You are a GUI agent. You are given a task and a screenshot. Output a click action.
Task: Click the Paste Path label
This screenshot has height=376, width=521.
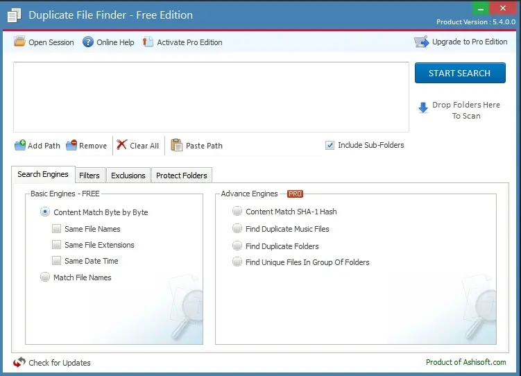(205, 146)
